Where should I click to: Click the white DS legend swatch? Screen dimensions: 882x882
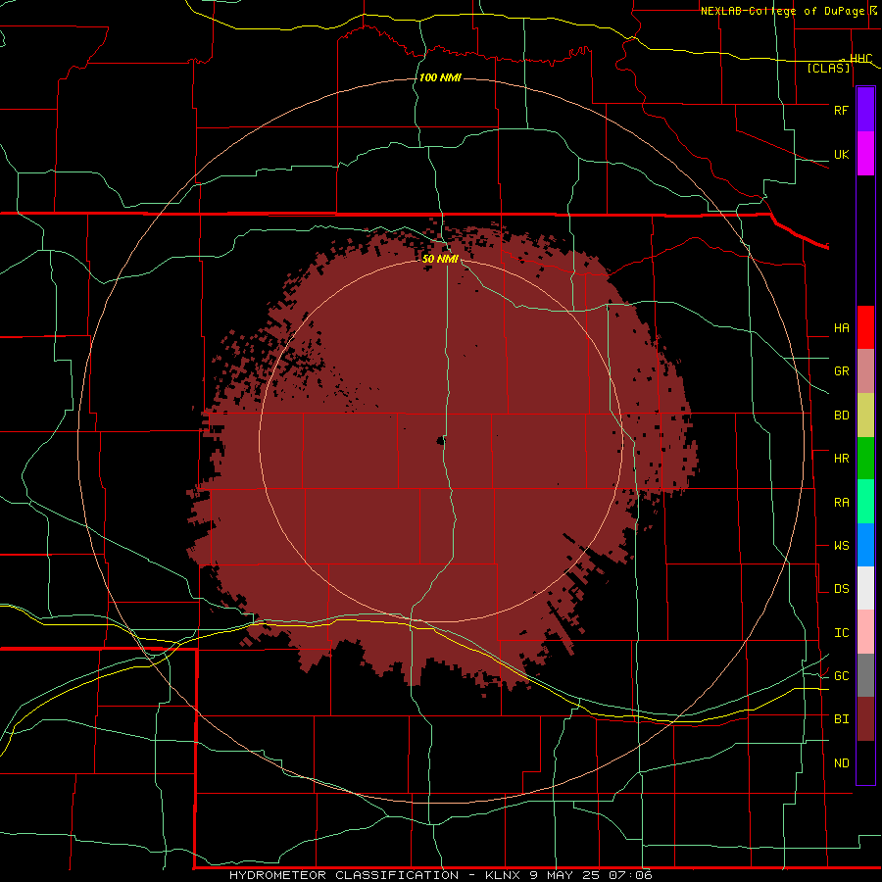click(865, 588)
